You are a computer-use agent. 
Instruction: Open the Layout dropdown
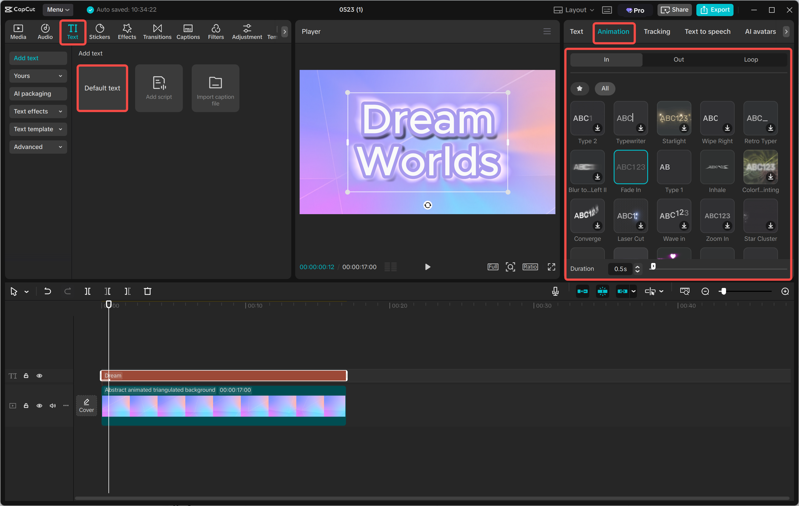(x=573, y=10)
